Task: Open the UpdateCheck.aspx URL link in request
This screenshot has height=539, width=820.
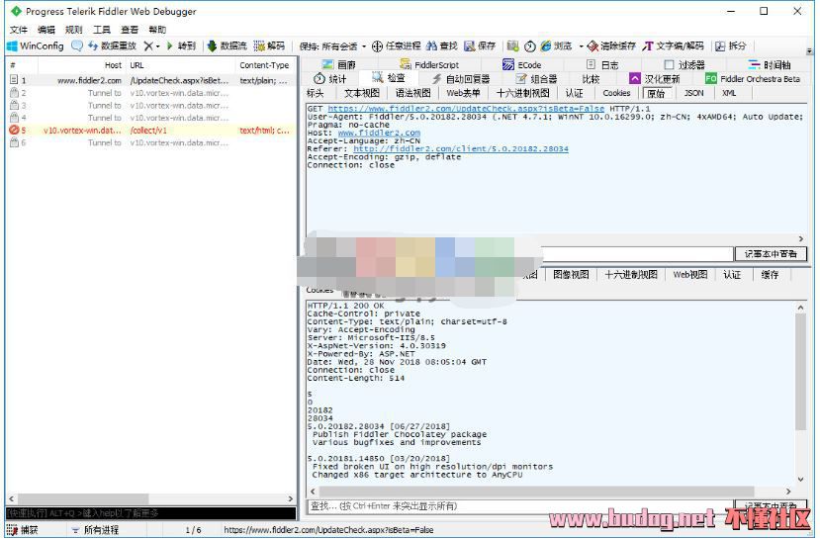Action: (466, 109)
